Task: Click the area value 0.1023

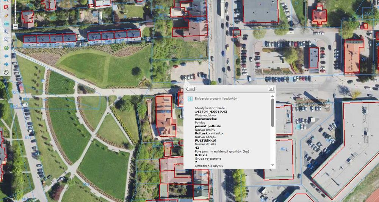Action: tap(200, 155)
